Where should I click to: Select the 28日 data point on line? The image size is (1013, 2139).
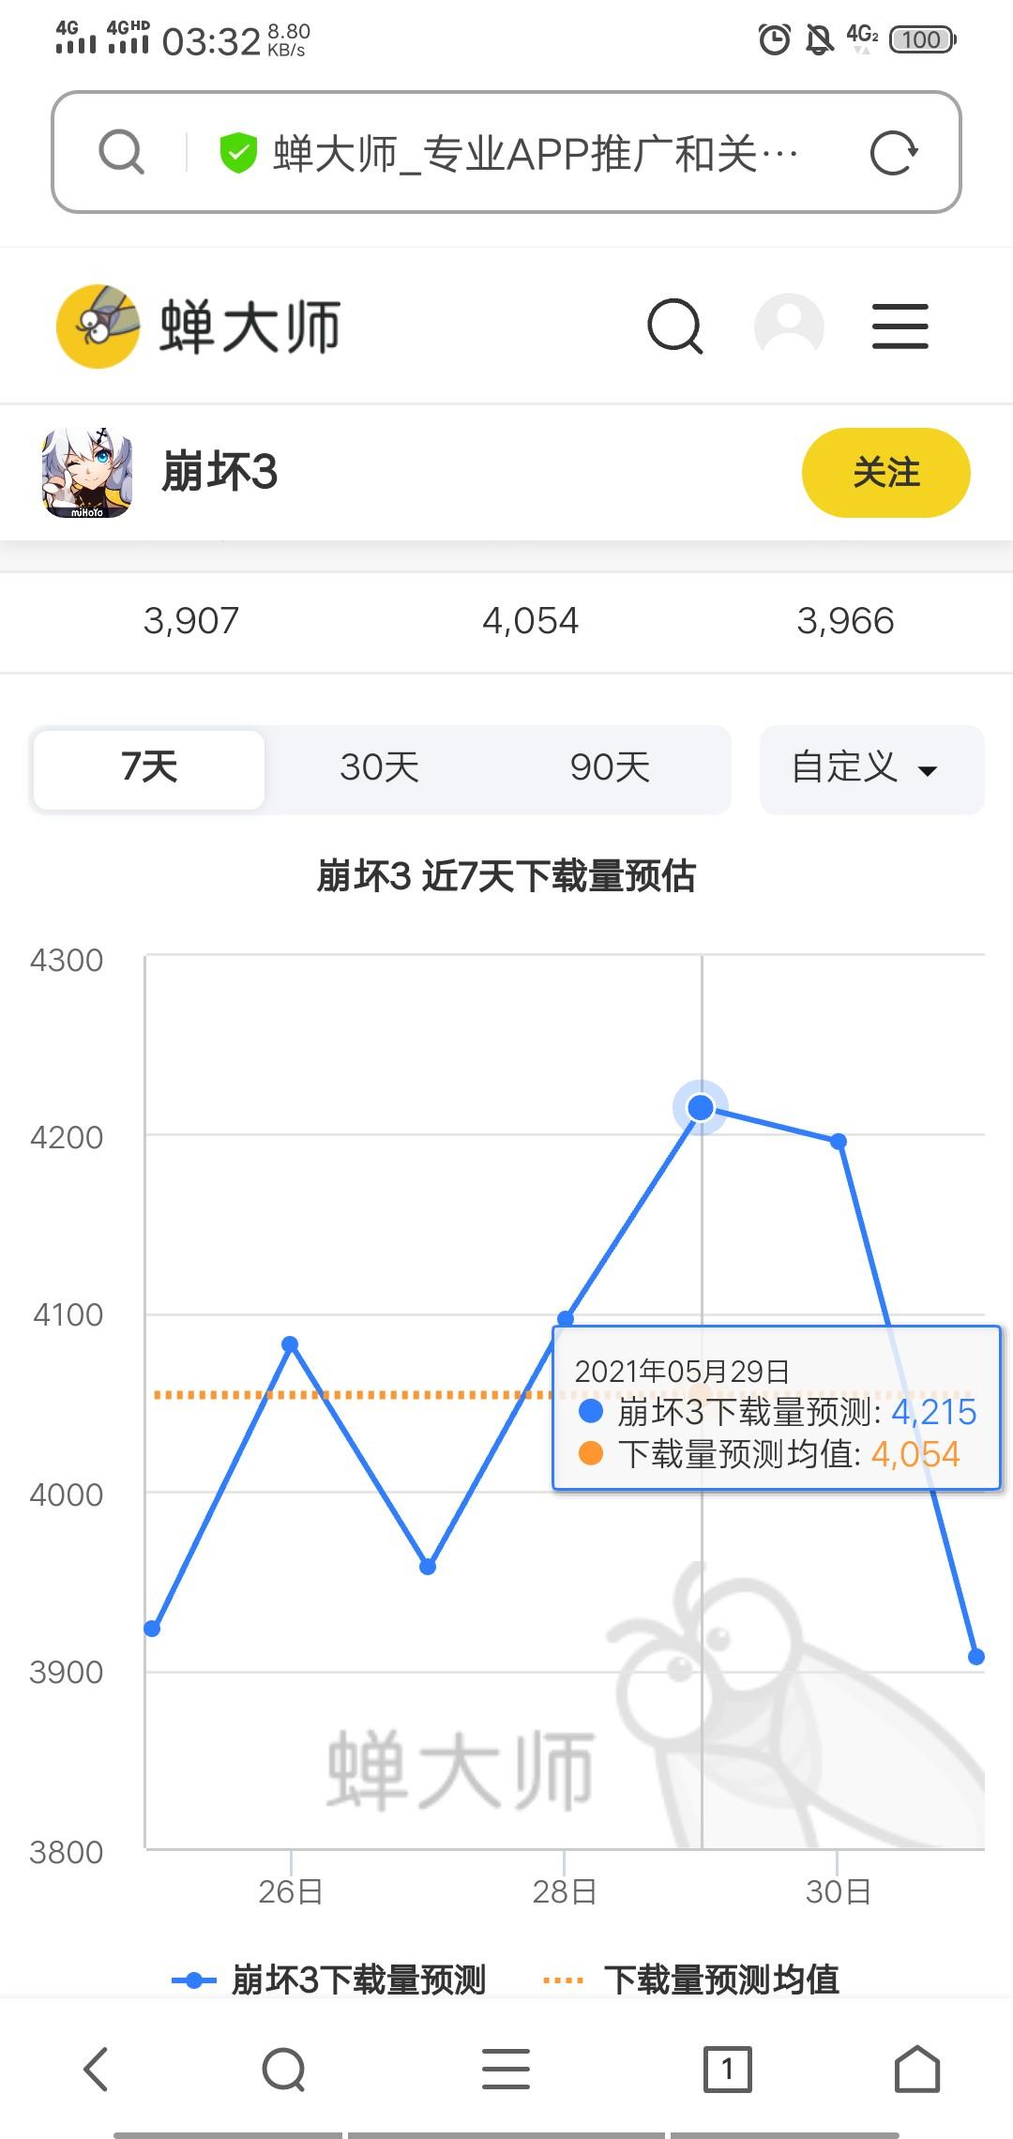coord(565,1318)
